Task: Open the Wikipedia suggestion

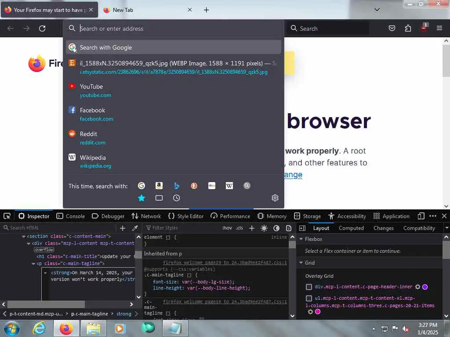Action: (173, 161)
